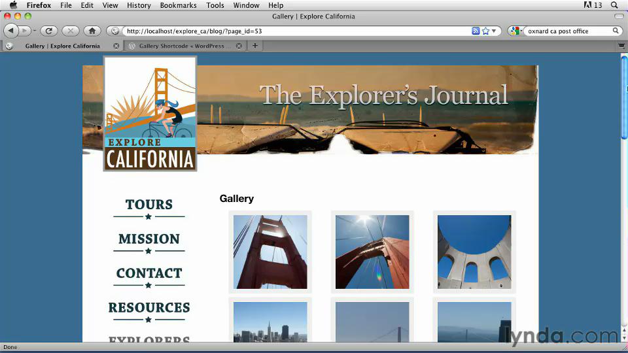The width and height of the screenshot is (628, 353).
Task: Go to the Home page icon
Action: click(x=92, y=31)
